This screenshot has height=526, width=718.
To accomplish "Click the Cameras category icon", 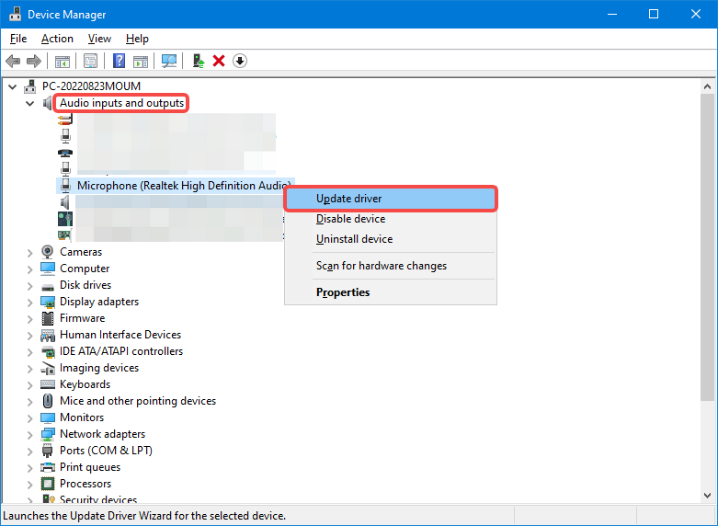I will tap(47, 252).
